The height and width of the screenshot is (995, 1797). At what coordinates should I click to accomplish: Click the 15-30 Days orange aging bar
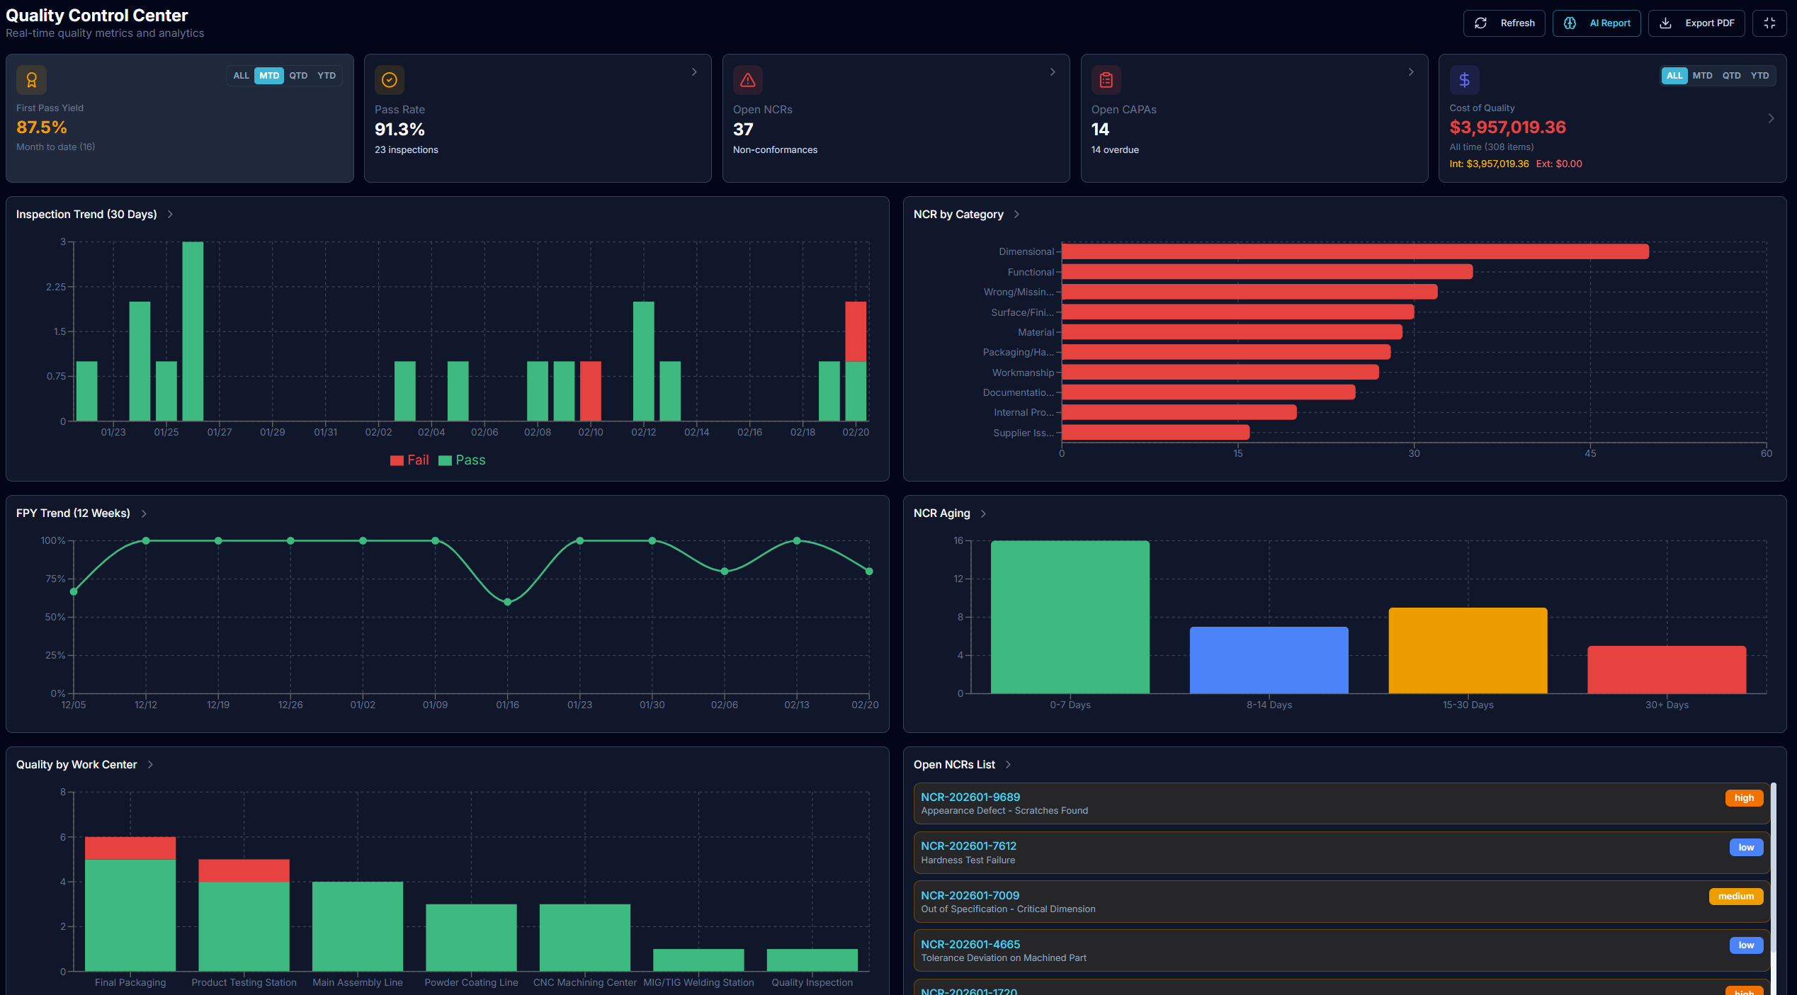click(x=1468, y=650)
